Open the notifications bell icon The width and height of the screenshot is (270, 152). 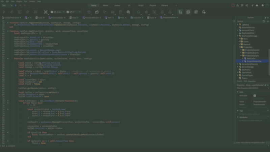coord(263,5)
